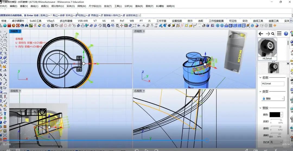Switch to the 工作平面 toolbar tab
The height and width of the screenshot is (151, 293).
(x=161, y=21)
